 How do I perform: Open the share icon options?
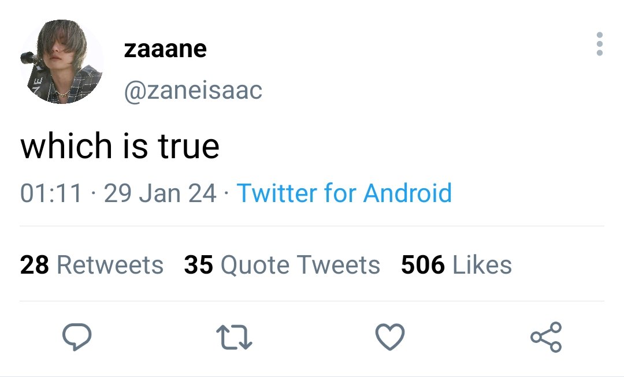point(546,337)
